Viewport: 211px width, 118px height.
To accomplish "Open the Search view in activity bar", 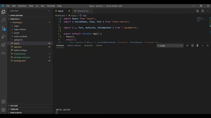I will tap(3, 20).
